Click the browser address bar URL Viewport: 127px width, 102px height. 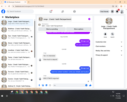(30, 6)
